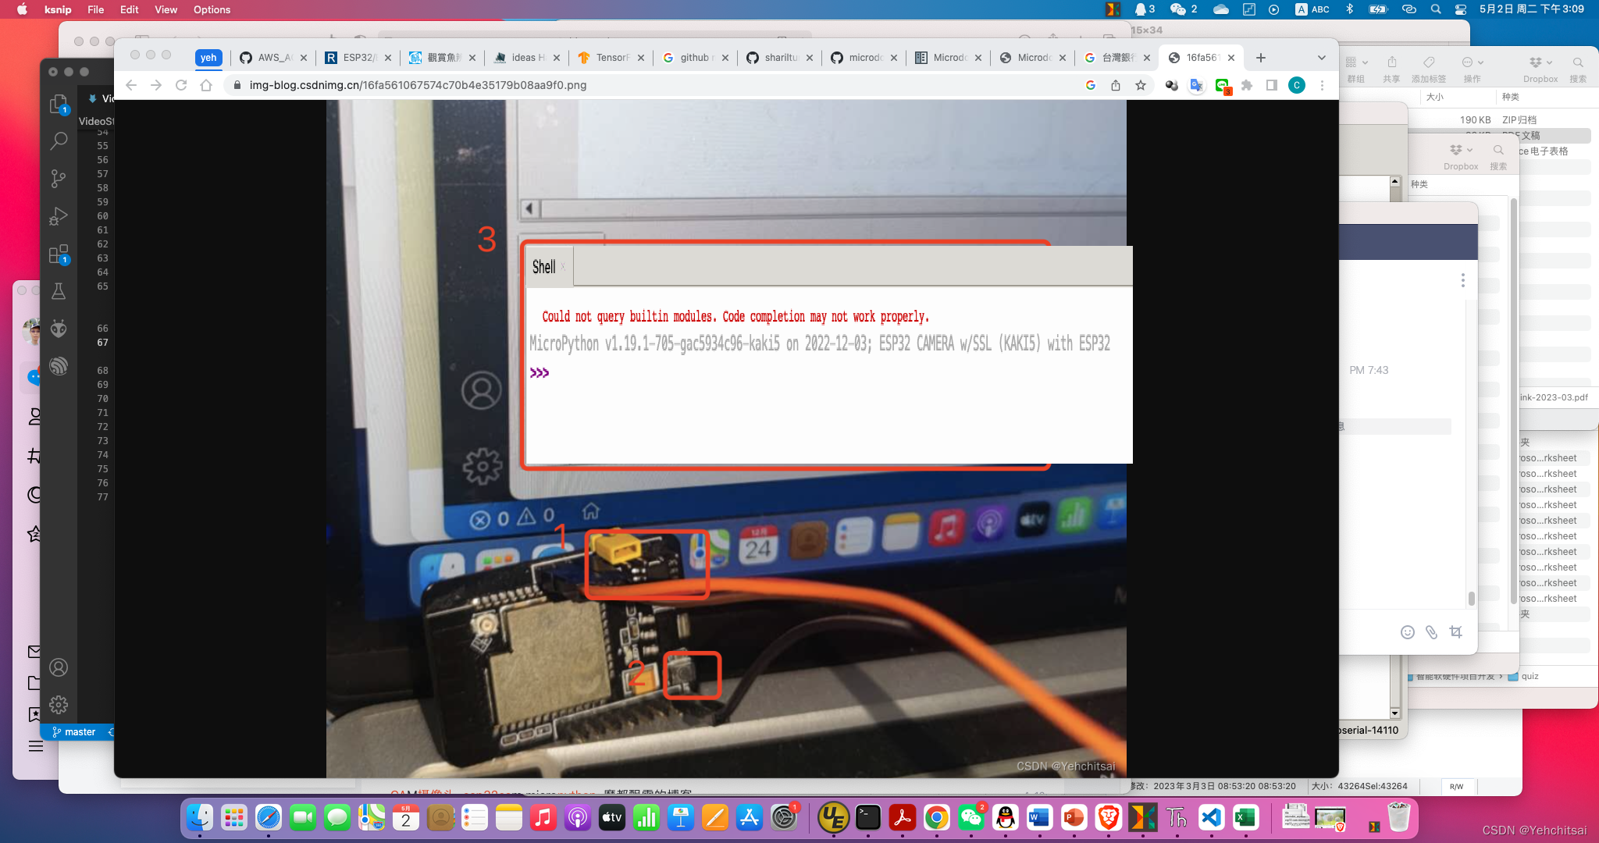Viewport: 1599px width, 843px height.
Task: Select the Testing icon in VS Code sidebar
Action: 58,292
